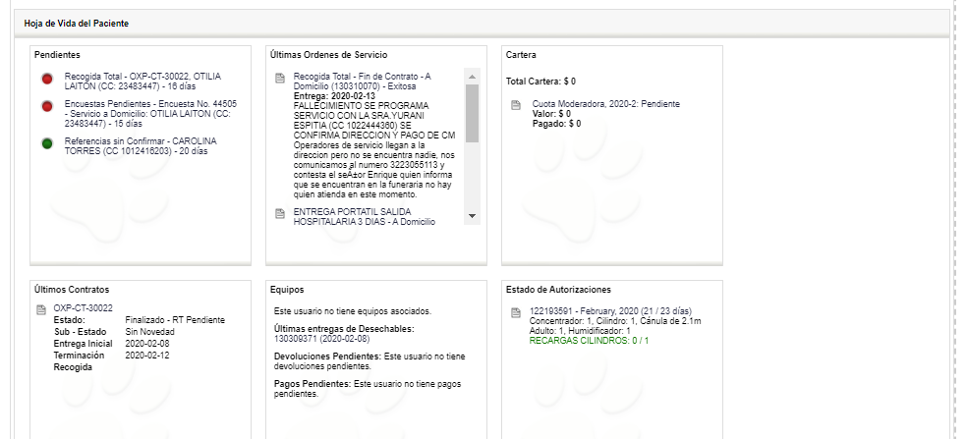Click the red status dot for Encuestas Pendientes
The height and width of the screenshot is (439, 967).
pyautogui.click(x=47, y=107)
